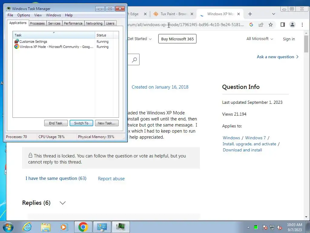Open a new Chrome tab
This screenshot has height=233, width=310.
pyautogui.click(x=250, y=14)
